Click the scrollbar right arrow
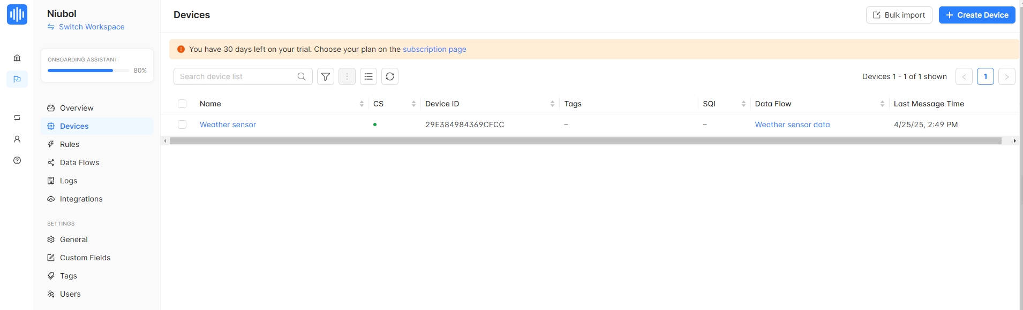This screenshot has height=310, width=1023. [1014, 141]
